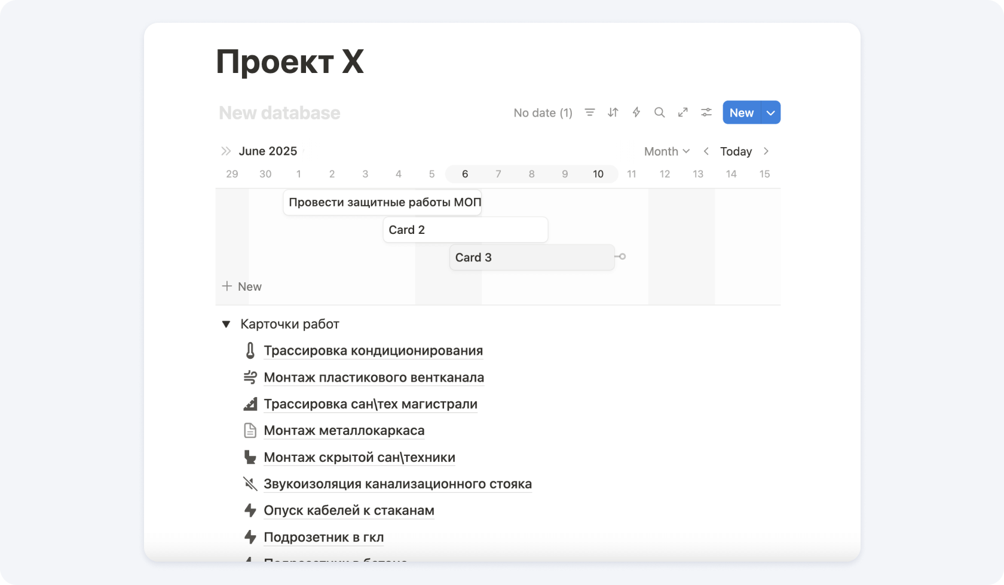1004x585 pixels.
Task: Open the dropdown arrow beside New button
Action: [770, 112]
